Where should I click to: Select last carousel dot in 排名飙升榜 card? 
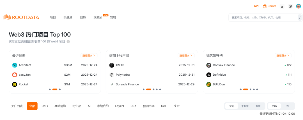pyautogui.click(x=257, y=89)
